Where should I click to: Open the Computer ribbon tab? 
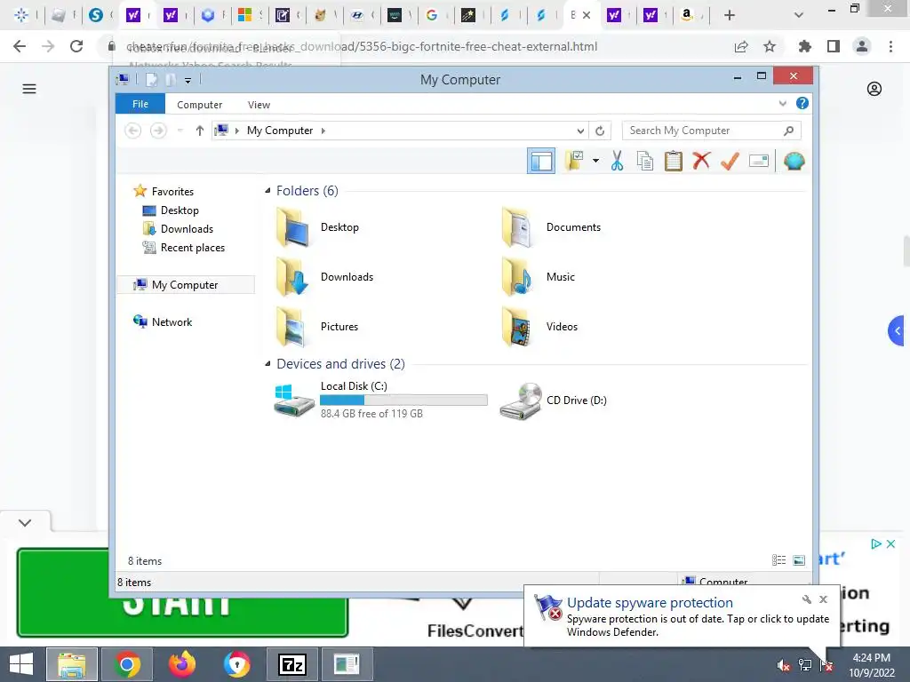pos(200,105)
